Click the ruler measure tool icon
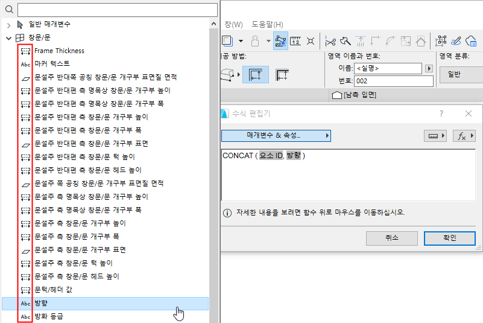The width and height of the screenshot is (483, 323). (295, 41)
